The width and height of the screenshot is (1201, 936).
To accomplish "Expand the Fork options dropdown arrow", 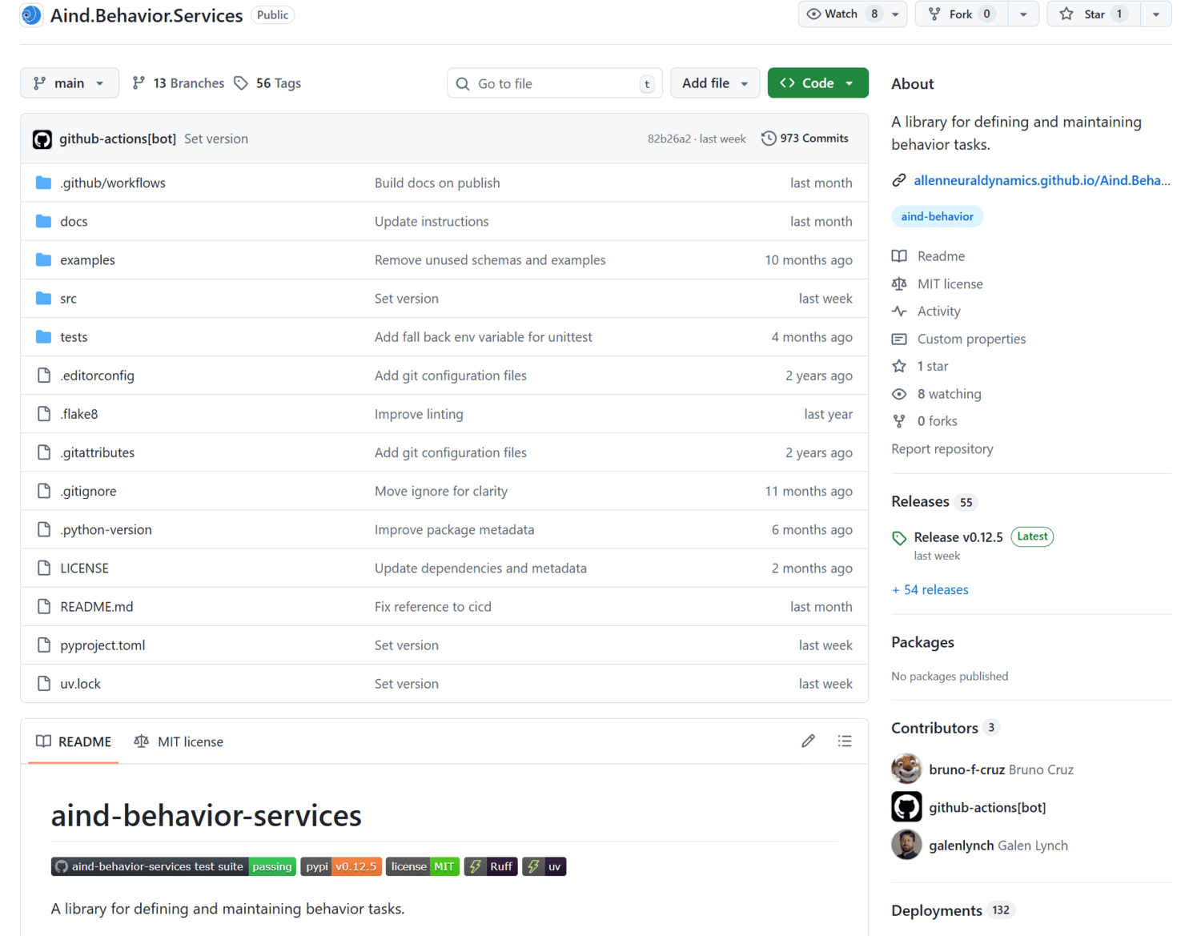I will click(x=1023, y=14).
